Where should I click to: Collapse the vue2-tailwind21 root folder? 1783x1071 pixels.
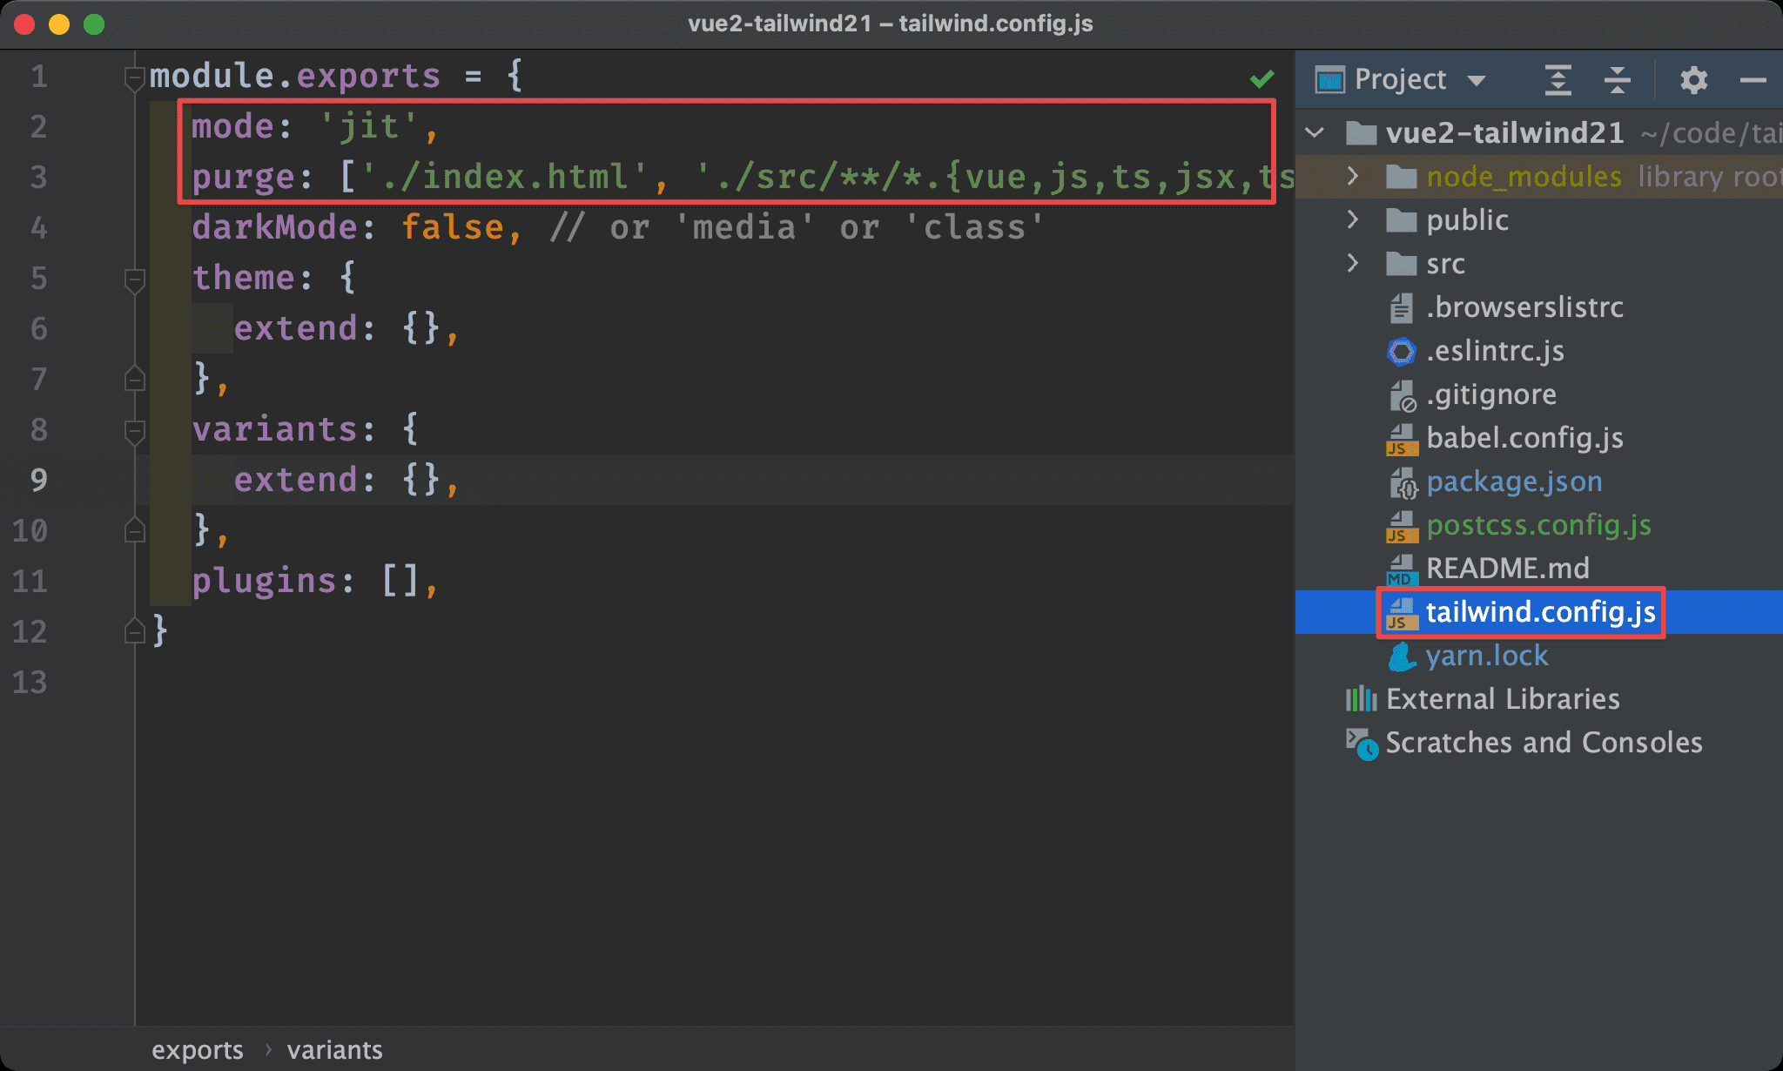[1315, 132]
